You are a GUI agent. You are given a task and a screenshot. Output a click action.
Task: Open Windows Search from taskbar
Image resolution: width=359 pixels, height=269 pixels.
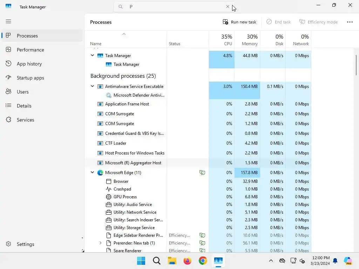[x=157, y=261]
